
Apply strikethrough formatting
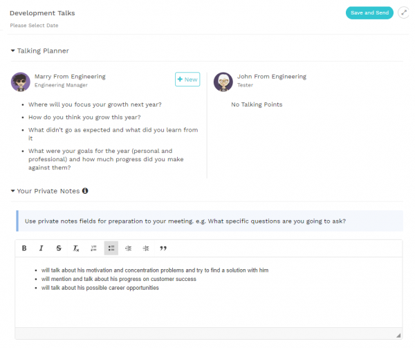[x=58, y=248]
